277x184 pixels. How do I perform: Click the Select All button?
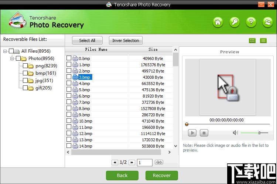(87, 40)
